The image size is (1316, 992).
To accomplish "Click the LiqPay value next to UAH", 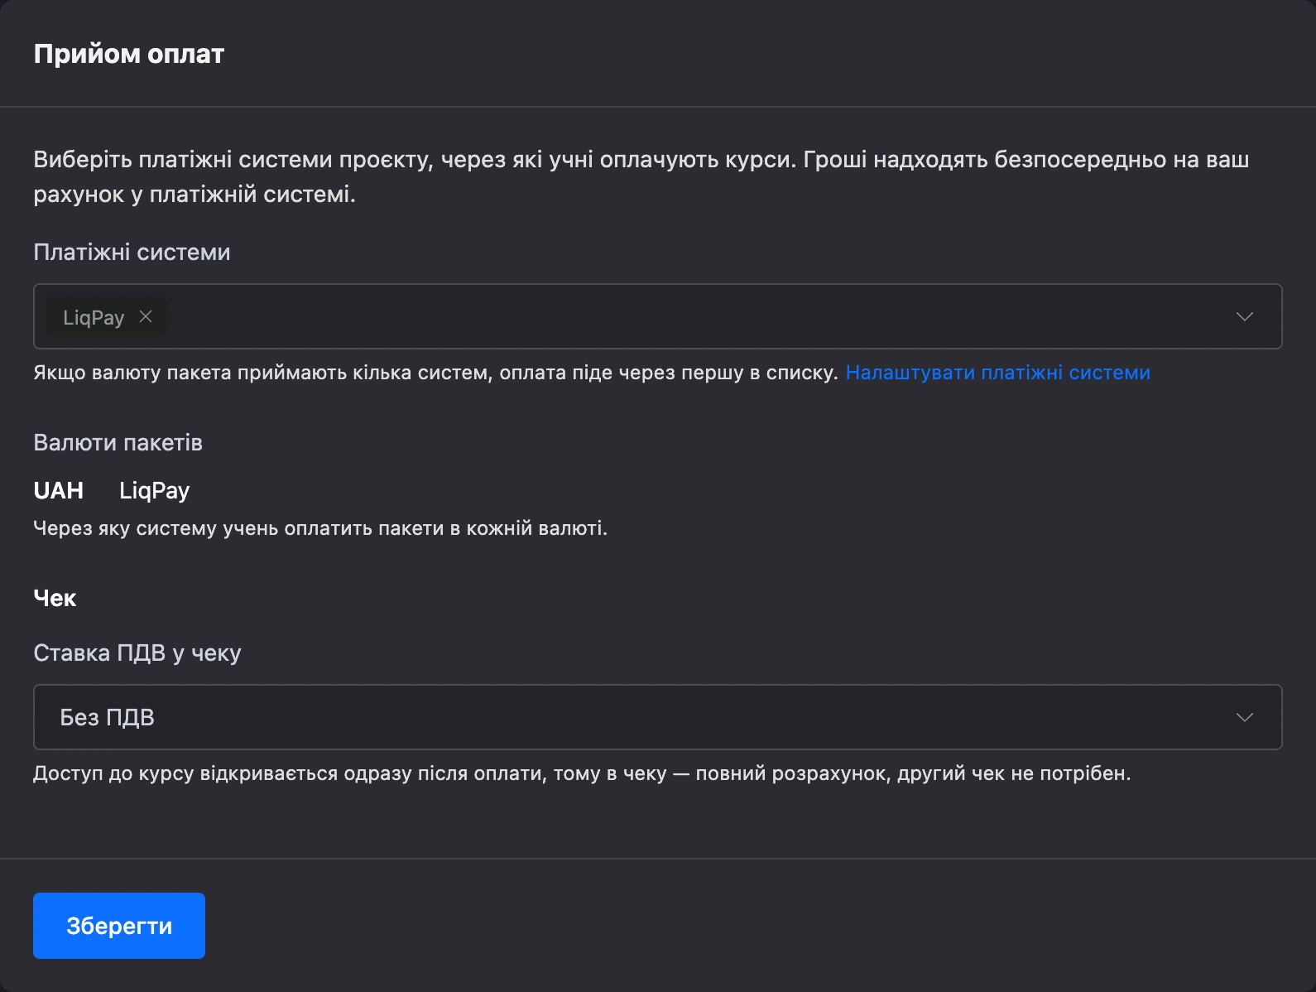I will [x=155, y=490].
